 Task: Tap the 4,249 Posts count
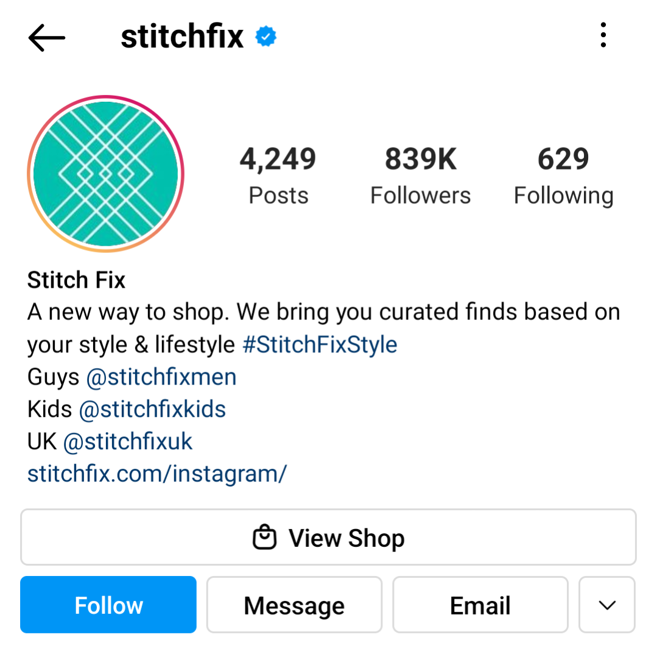tap(278, 176)
